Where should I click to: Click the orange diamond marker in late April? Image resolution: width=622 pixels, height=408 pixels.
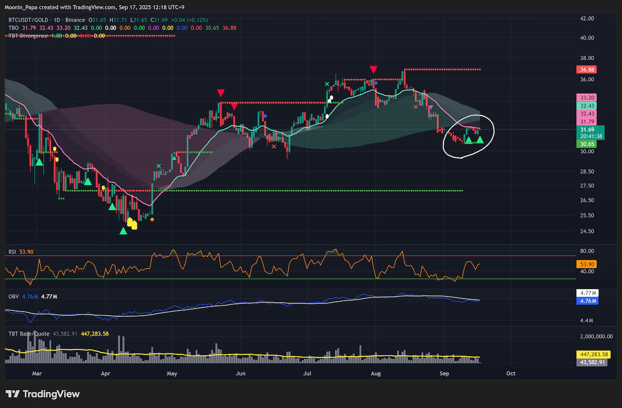(152, 219)
